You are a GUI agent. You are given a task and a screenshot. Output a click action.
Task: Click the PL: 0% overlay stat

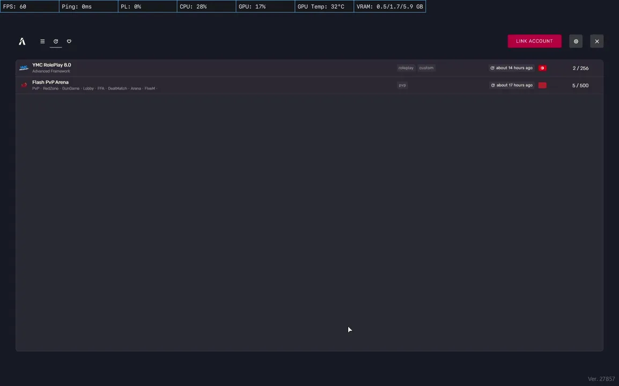click(x=148, y=6)
